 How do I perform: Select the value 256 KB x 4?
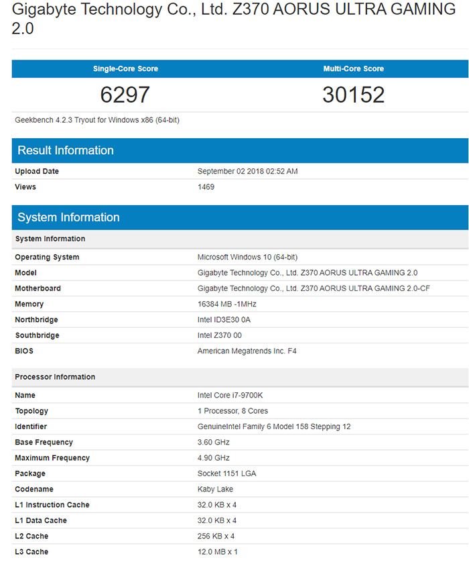216,536
